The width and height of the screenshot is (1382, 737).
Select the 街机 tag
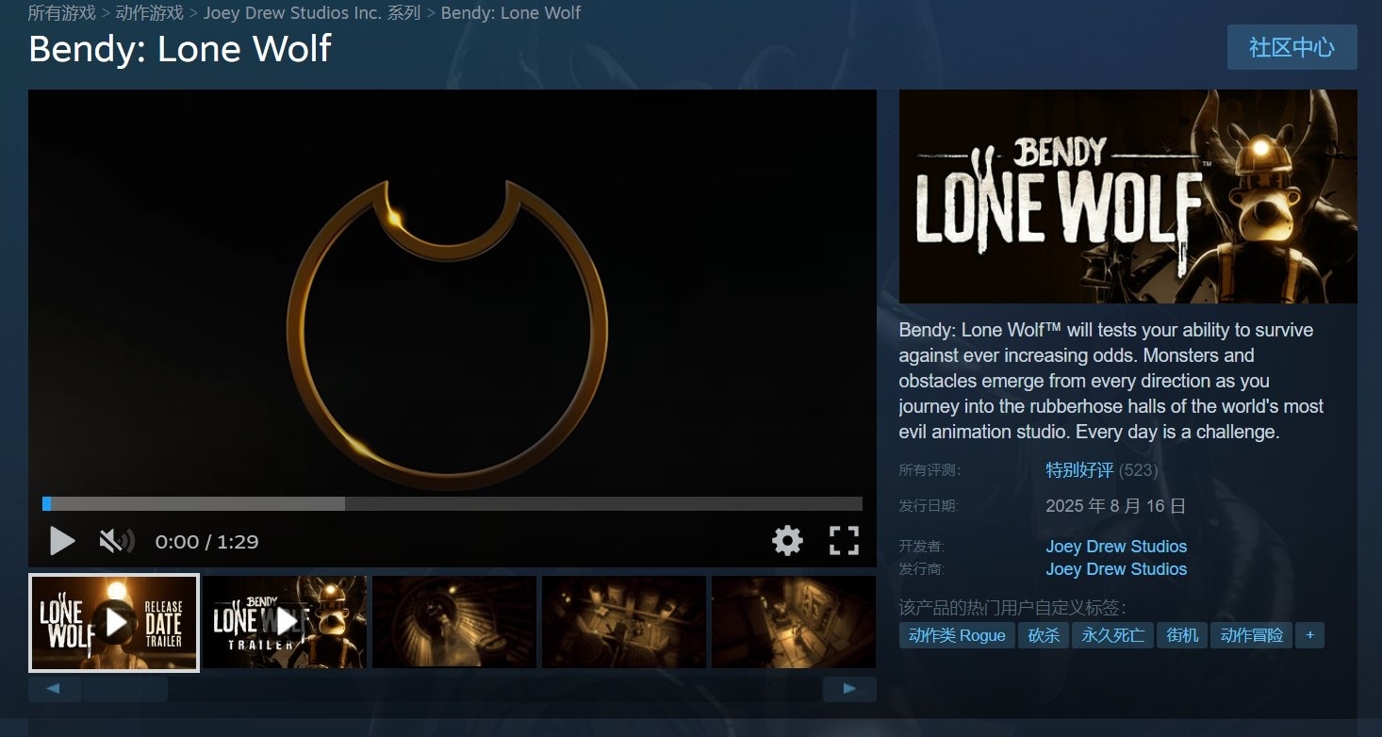(1182, 635)
